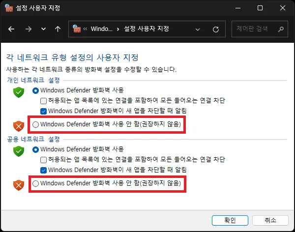Click red X shield icon in 개인 네트워크 section
Screen dimensions: 295x232
point(19,126)
